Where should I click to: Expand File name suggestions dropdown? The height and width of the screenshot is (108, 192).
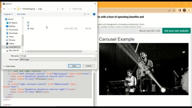tap(95, 56)
